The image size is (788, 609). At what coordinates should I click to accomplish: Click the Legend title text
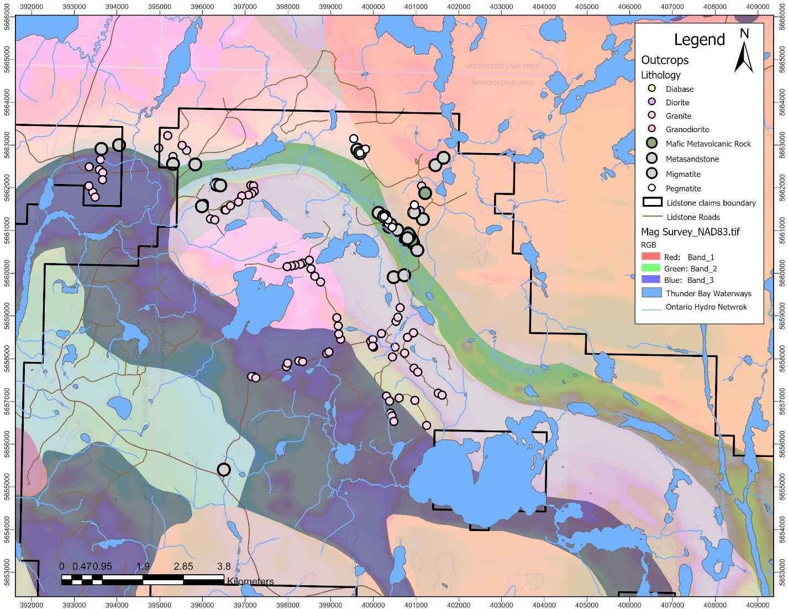click(x=699, y=40)
